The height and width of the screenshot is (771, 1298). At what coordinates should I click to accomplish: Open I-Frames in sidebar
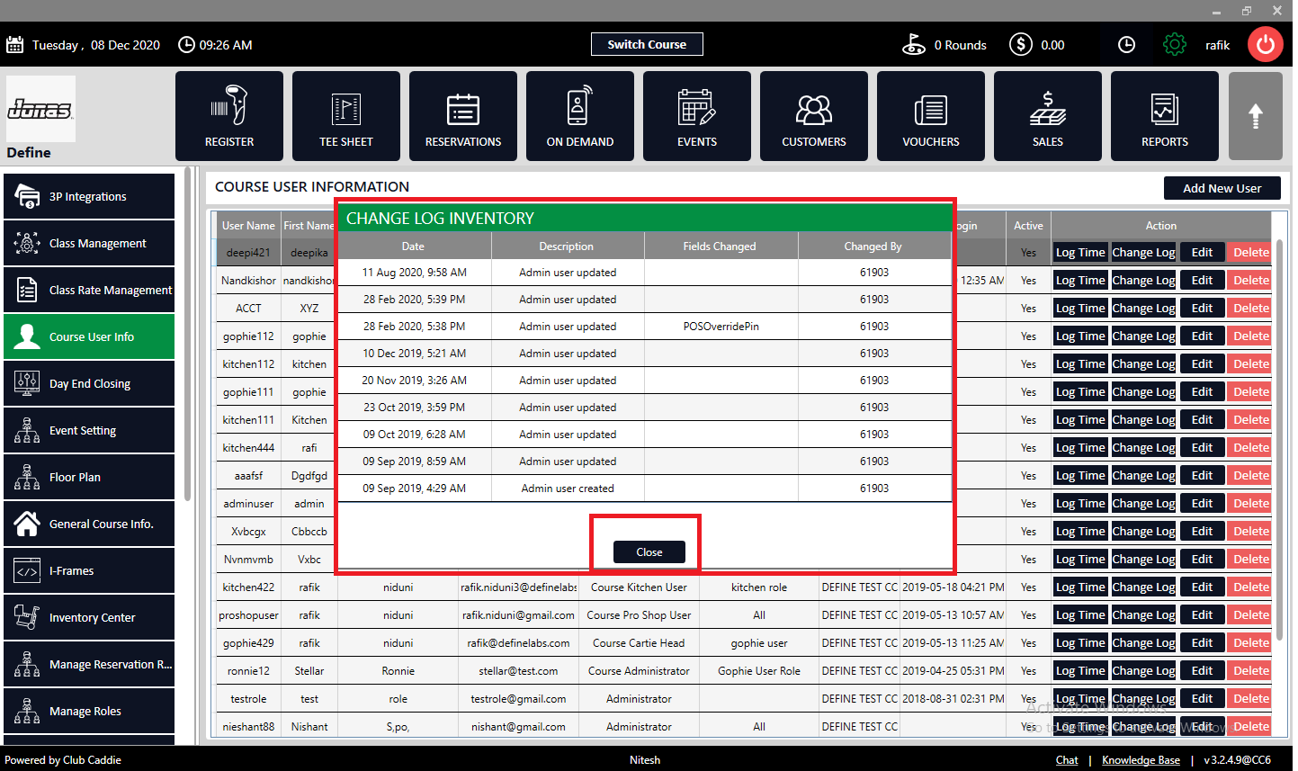click(x=89, y=570)
